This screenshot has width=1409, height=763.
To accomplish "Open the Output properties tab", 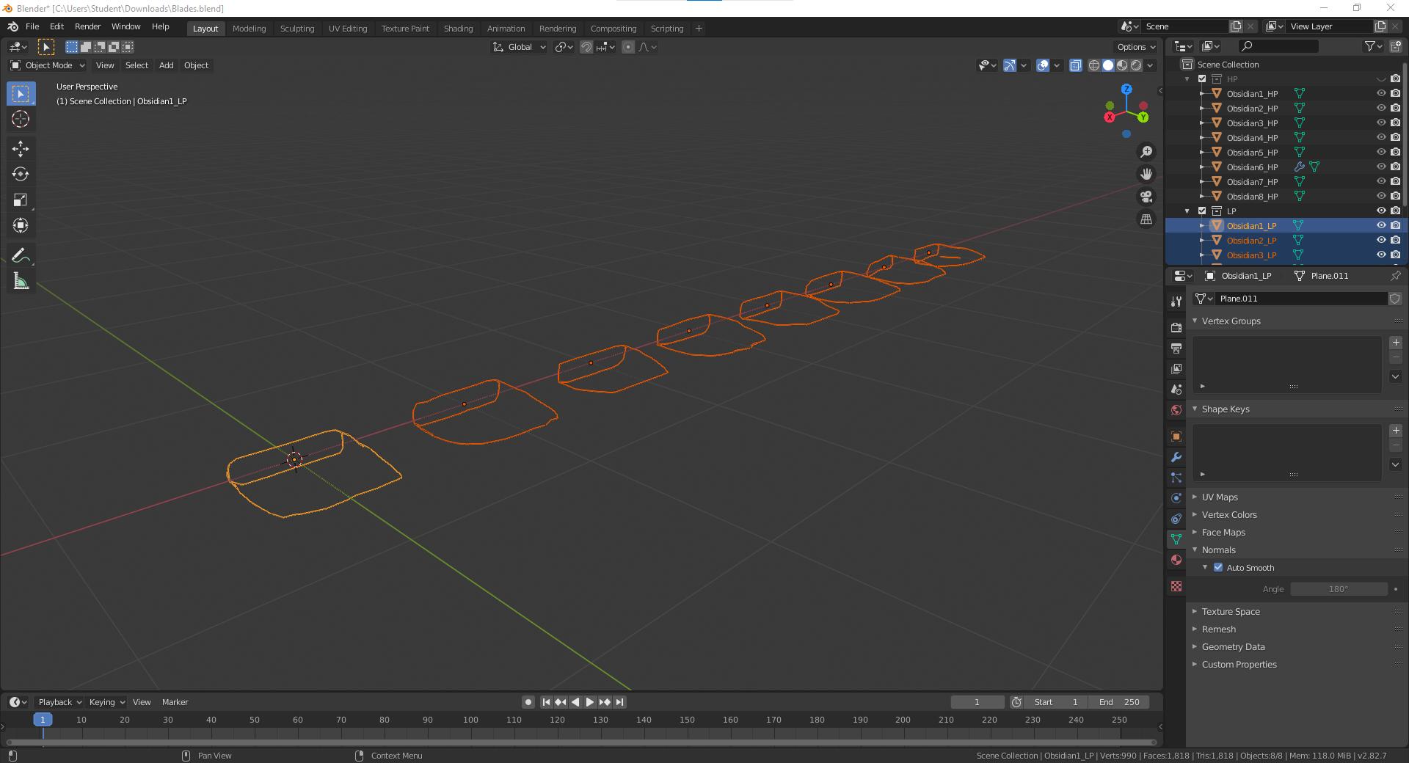I will coord(1176,348).
